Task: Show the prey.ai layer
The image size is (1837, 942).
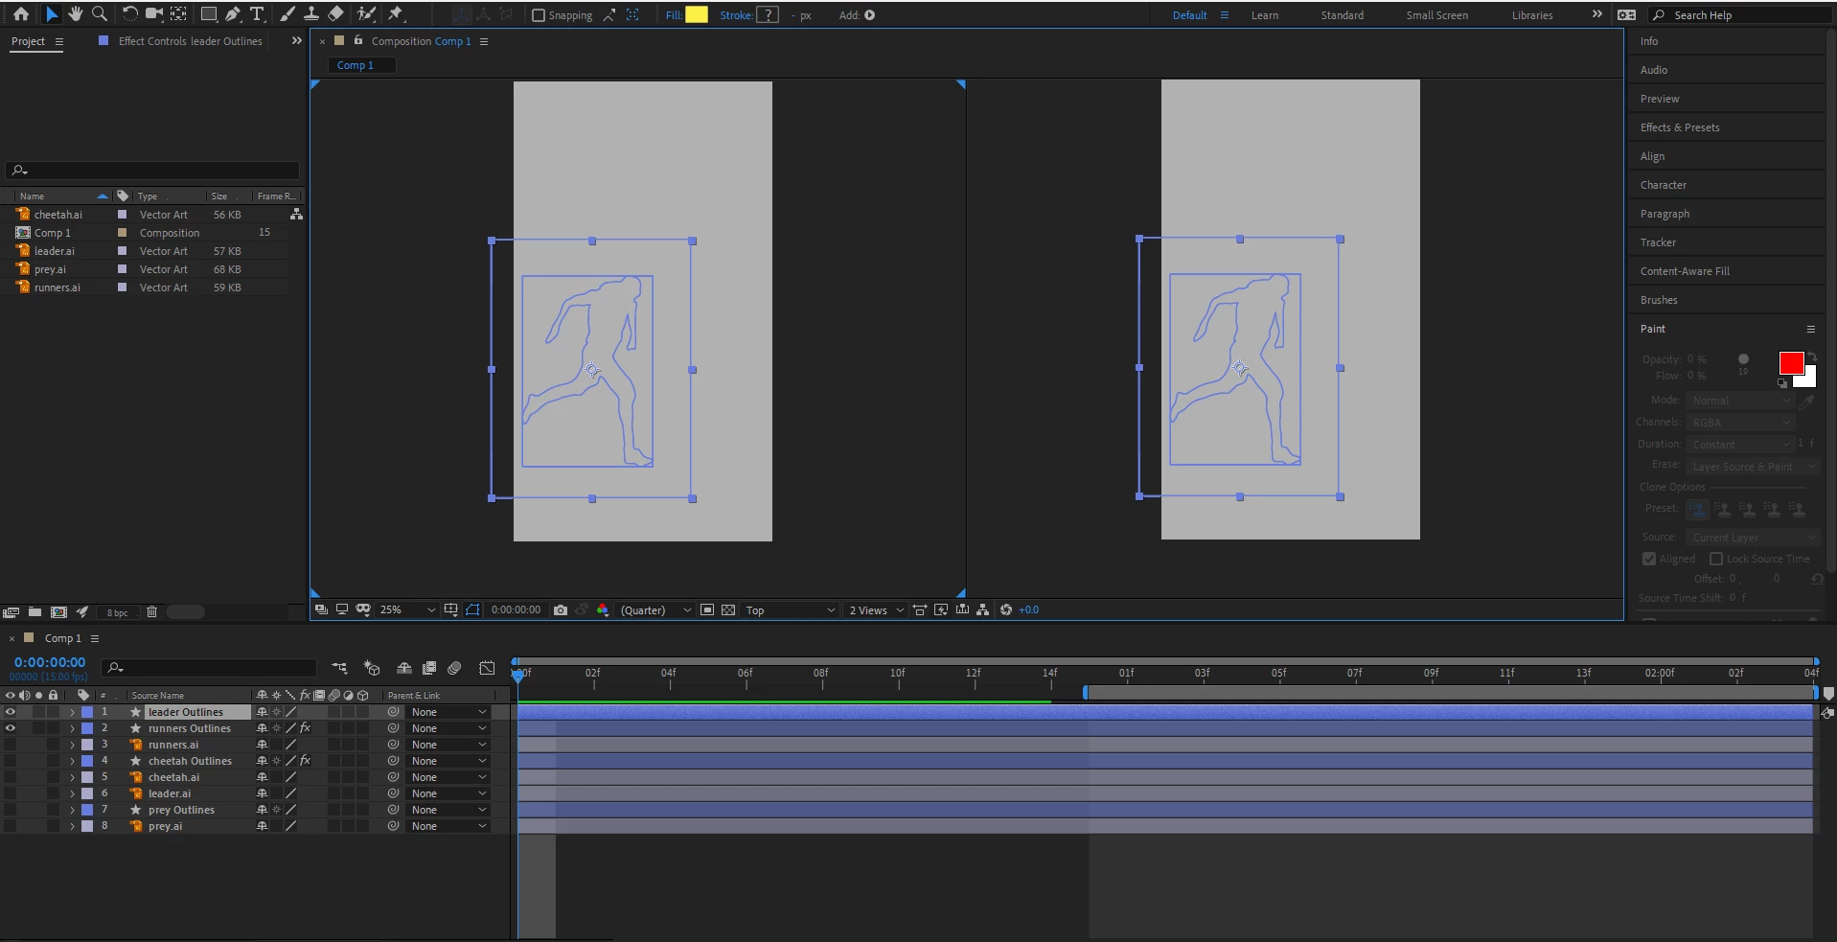Action: pos(11,826)
